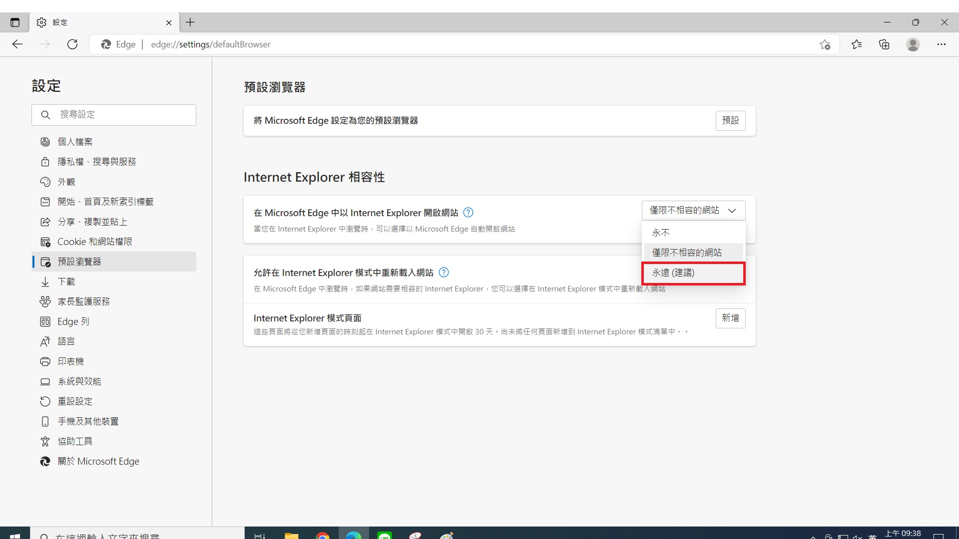The height and width of the screenshot is (539, 959).
Task: Collapse the 僅限不相容的網站 dropdown
Action: coord(693,210)
